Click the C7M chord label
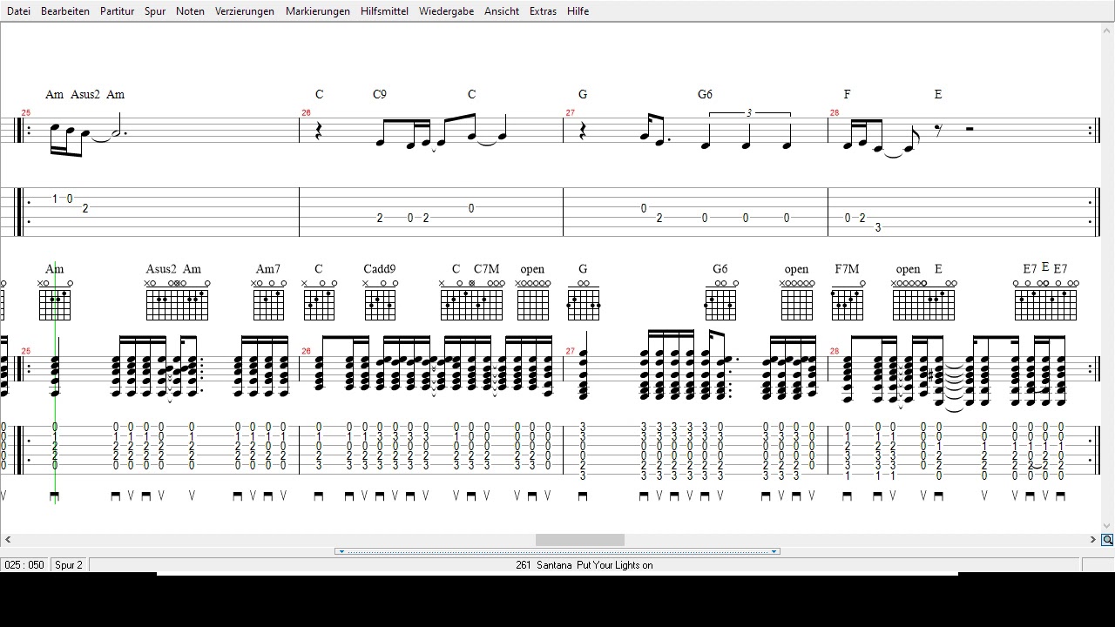This screenshot has width=1115, height=627. [487, 269]
